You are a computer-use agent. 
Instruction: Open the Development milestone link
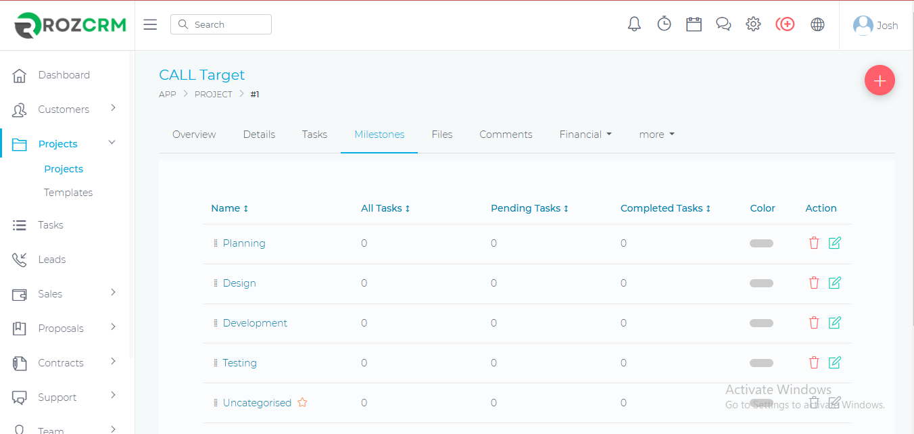click(255, 323)
